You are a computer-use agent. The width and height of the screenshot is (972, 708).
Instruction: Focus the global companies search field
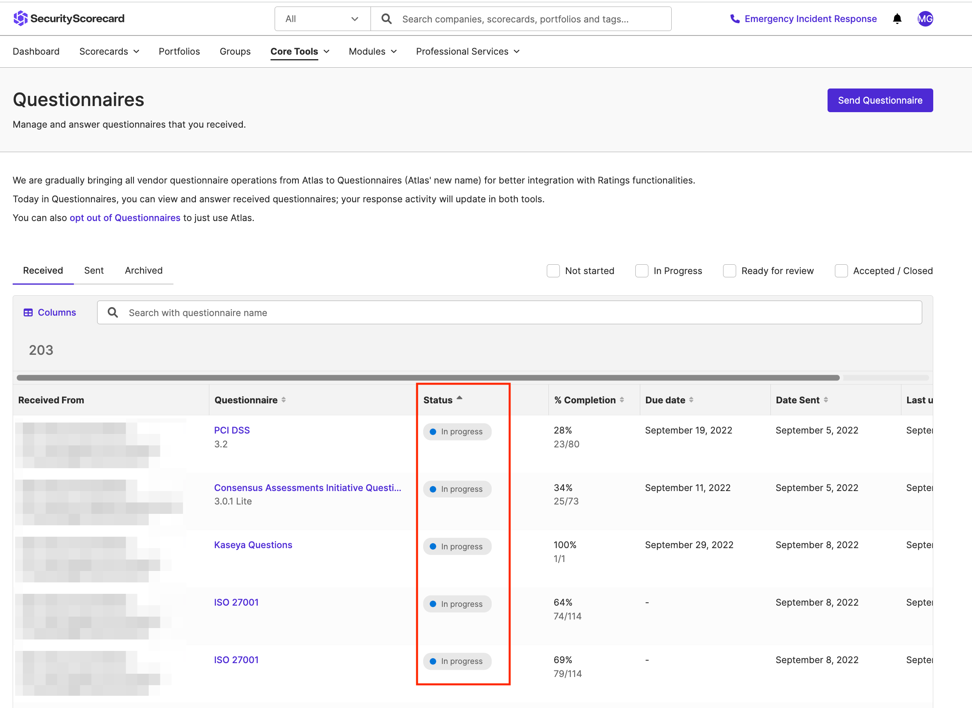click(521, 19)
